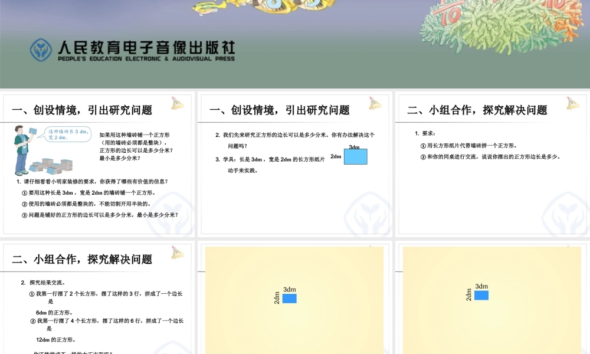Click the 创设情境 slide title heading
590x354 pixels.
82,110
